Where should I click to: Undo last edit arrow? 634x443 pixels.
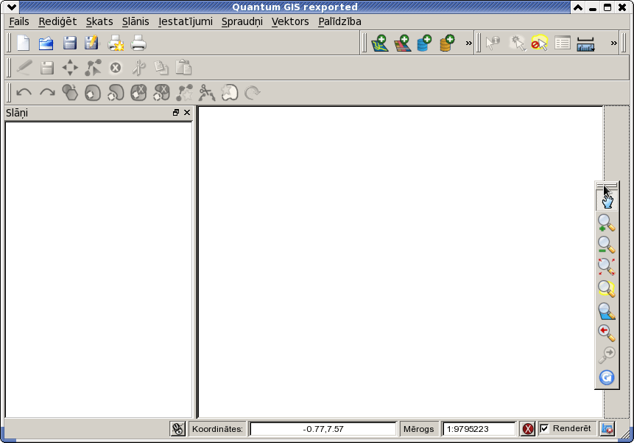pyautogui.click(x=24, y=93)
